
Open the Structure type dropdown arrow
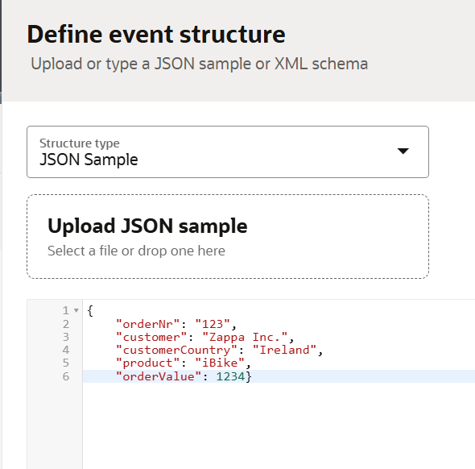click(403, 151)
